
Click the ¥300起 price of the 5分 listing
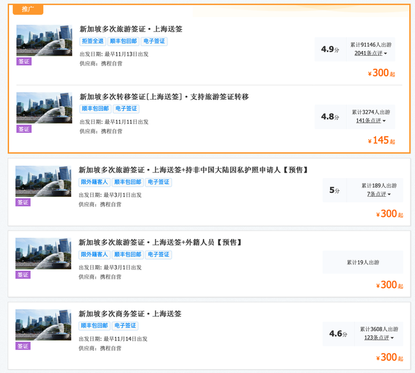coord(390,214)
